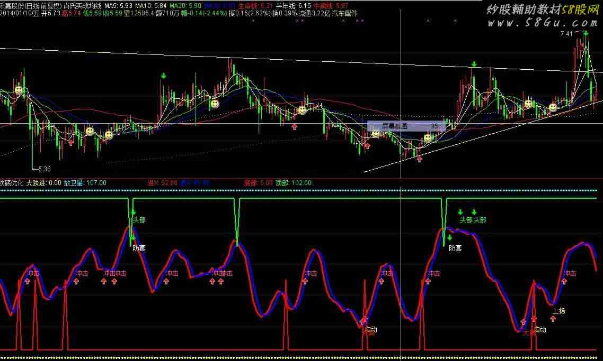Click the 开5.73 open price
603x361 pixels.
(x=51, y=13)
